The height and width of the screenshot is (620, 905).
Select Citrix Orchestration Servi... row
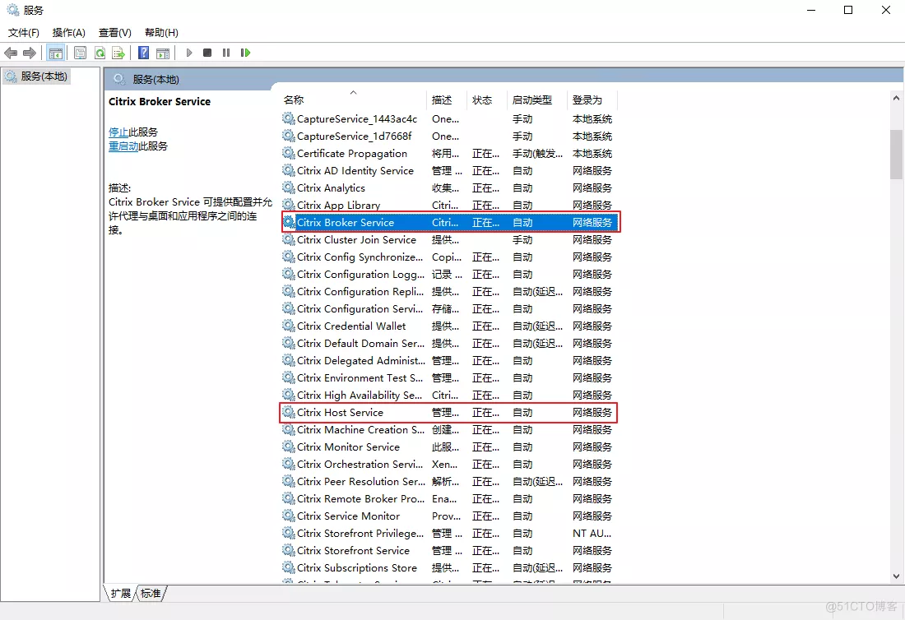(x=448, y=465)
